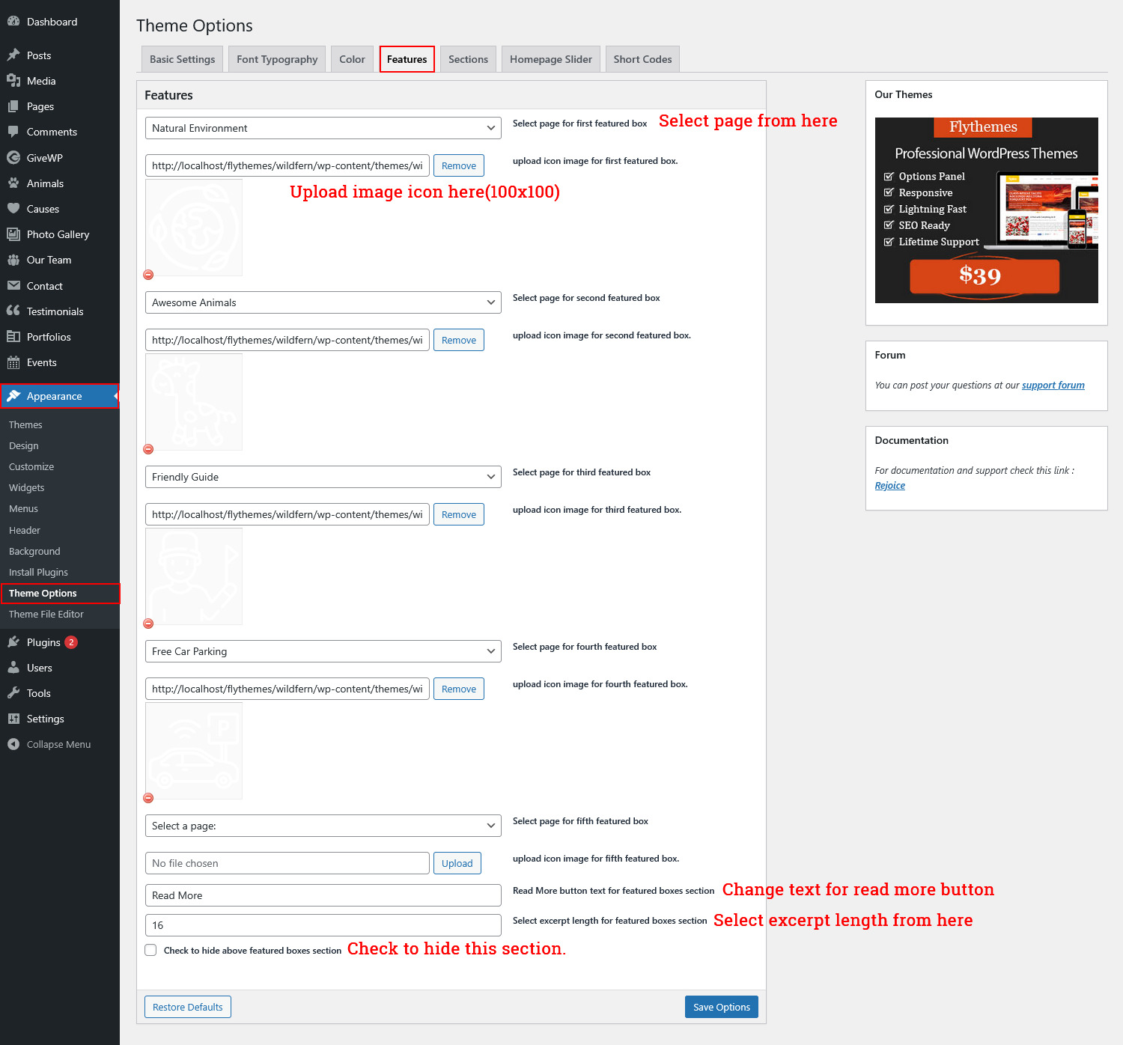
Task: Expand the Friendly Guide page dropdown
Action: [323, 477]
